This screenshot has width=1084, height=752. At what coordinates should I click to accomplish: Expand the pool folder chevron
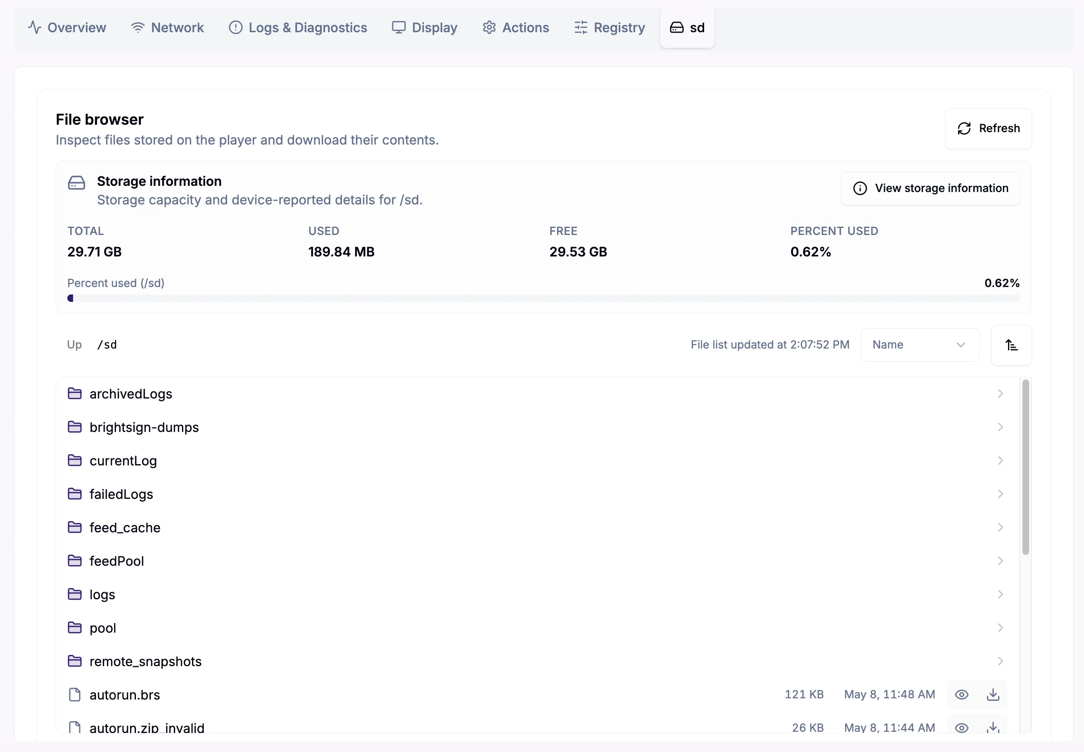[1000, 628]
